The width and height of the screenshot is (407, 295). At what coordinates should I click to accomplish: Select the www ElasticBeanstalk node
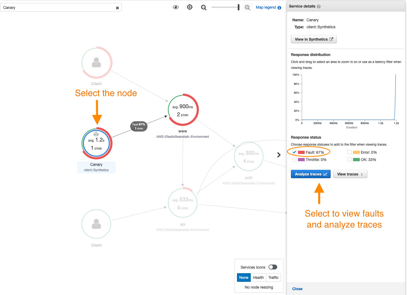coord(183,110)
